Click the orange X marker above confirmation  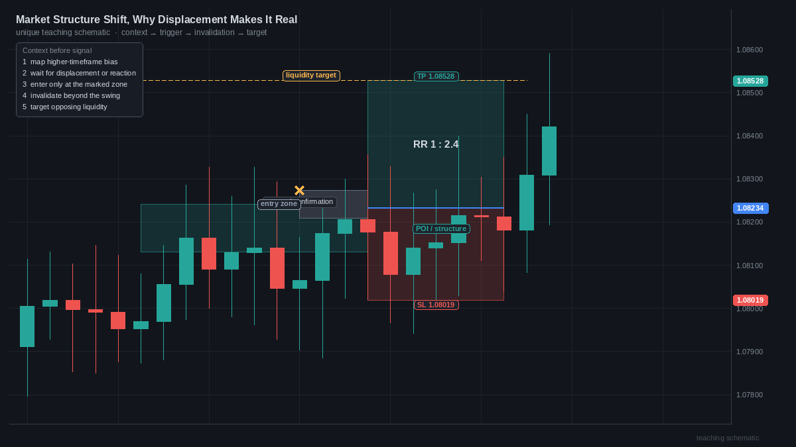(x=299, y=191)
